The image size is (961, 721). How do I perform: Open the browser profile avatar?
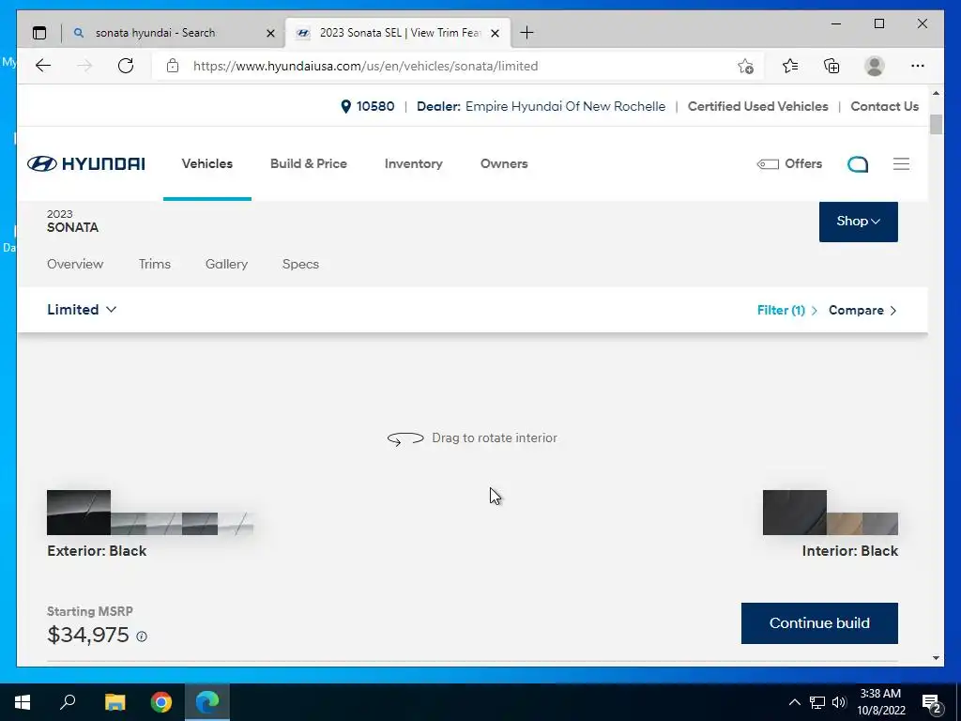[875, 66]
